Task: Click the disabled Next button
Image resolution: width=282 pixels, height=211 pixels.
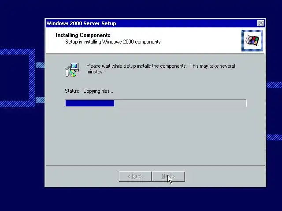Action: (x=168, y=176)
